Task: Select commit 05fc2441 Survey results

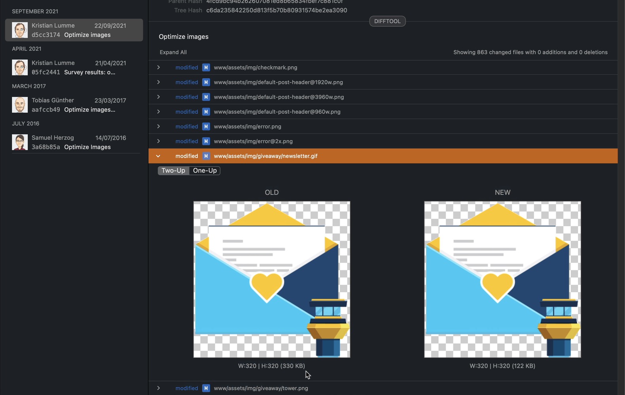Action: [74, 68]
